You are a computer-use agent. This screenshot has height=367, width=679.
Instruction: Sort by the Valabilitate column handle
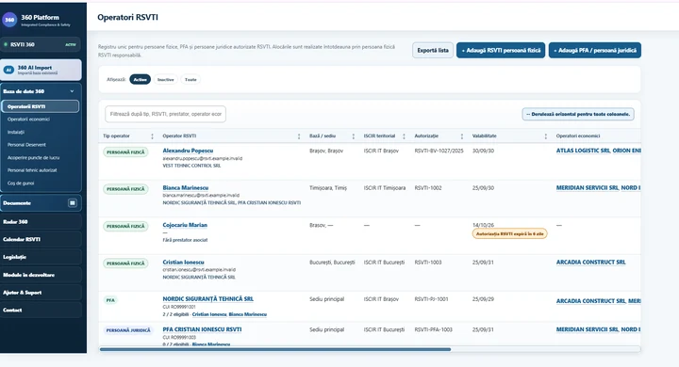pyautogui.click(x=546, y=136)
